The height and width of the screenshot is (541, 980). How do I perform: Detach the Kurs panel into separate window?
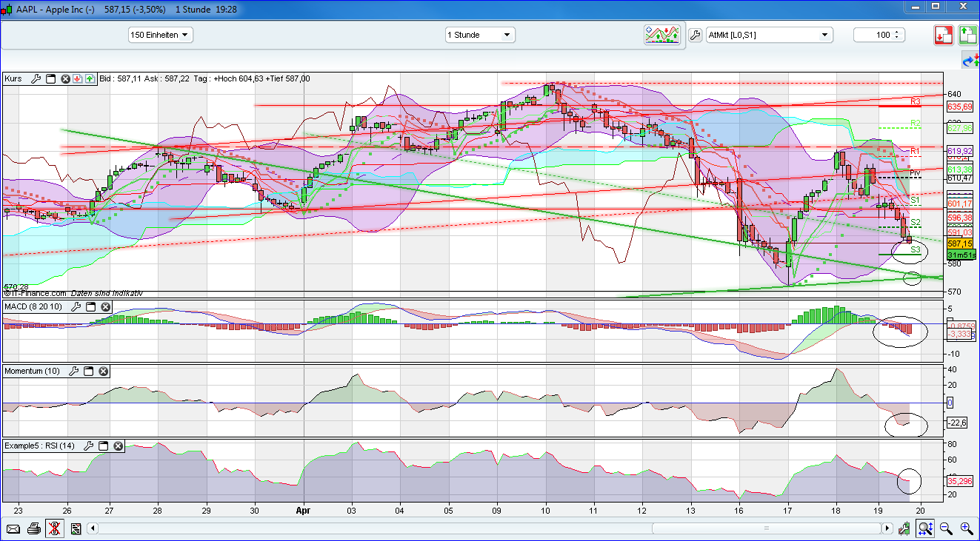coord(50,78)
